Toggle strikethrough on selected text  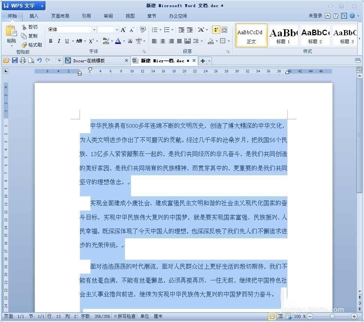[80, 41]
